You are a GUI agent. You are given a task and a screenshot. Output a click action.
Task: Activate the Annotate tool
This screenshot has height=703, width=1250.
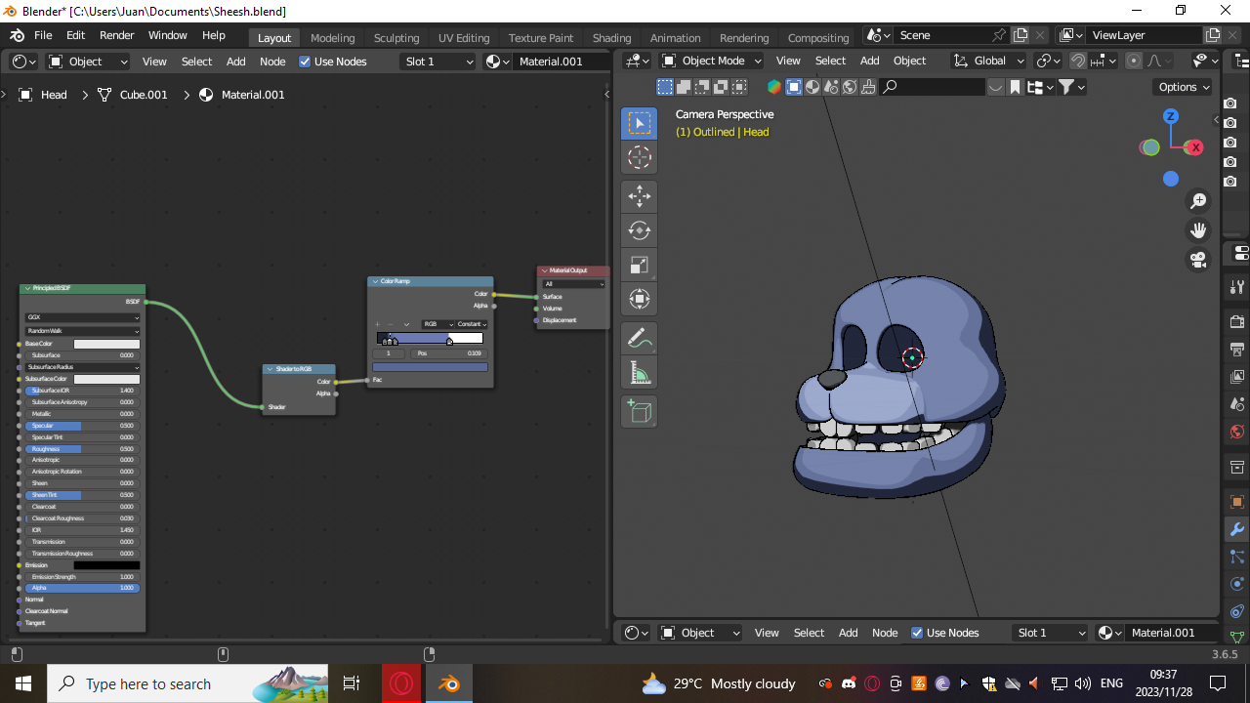pos(639,339)
